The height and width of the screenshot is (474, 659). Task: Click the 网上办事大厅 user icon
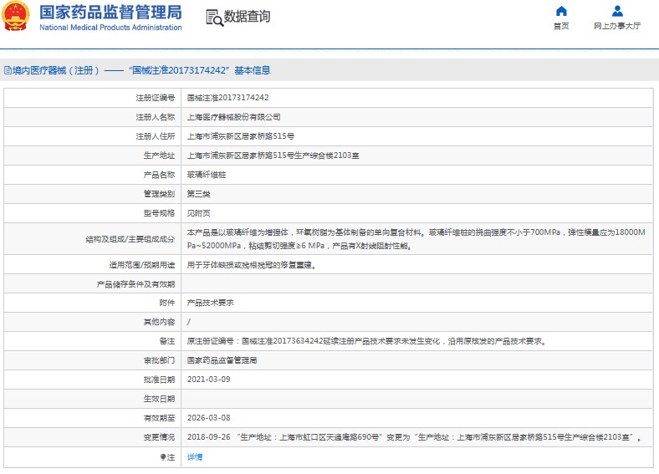(x=617, y=12)
